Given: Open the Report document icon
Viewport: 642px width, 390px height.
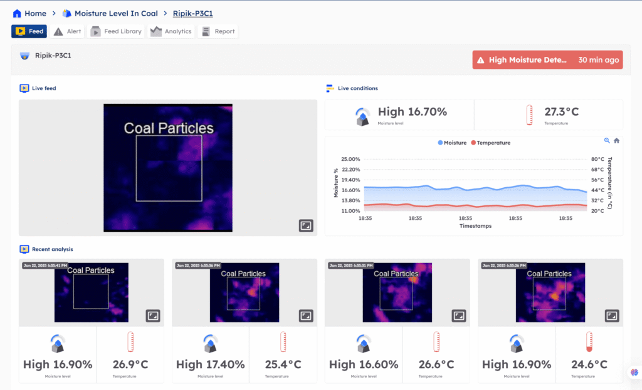Looking at the screenshot, I should (x=207, y=31).
